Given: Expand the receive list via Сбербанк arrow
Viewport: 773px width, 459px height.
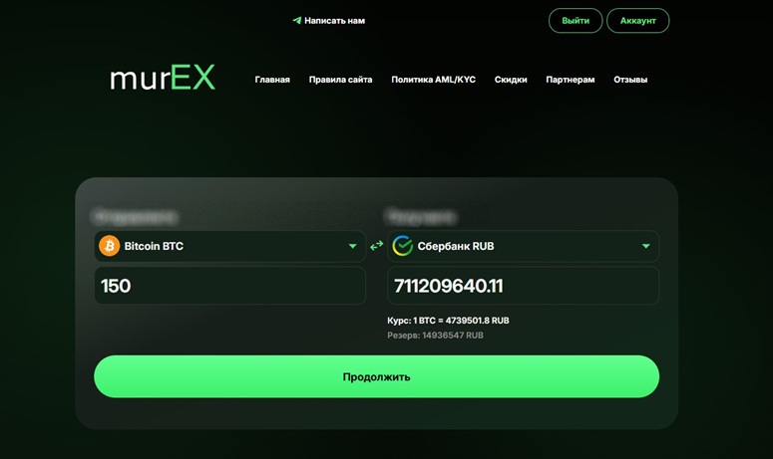Looking at the screenshot, I should click(645, 246).
